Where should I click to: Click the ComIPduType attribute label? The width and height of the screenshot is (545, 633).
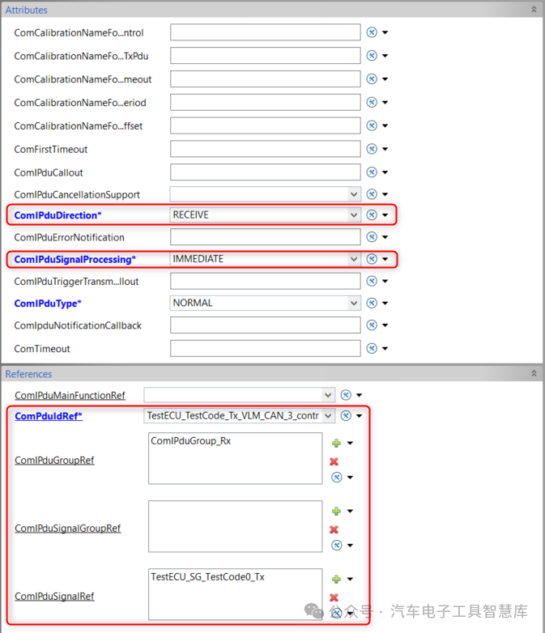tap(48, 304)
